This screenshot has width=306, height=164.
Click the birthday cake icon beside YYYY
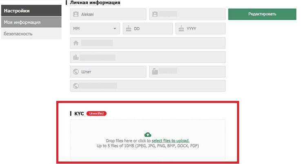pos(181,28)
